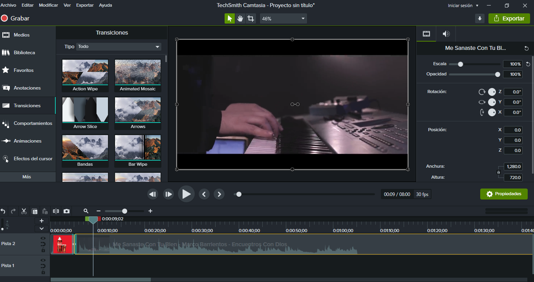Viewport: 534px width, 282px height.
Task: Play the video preview
Action: (x=186, y=194)
